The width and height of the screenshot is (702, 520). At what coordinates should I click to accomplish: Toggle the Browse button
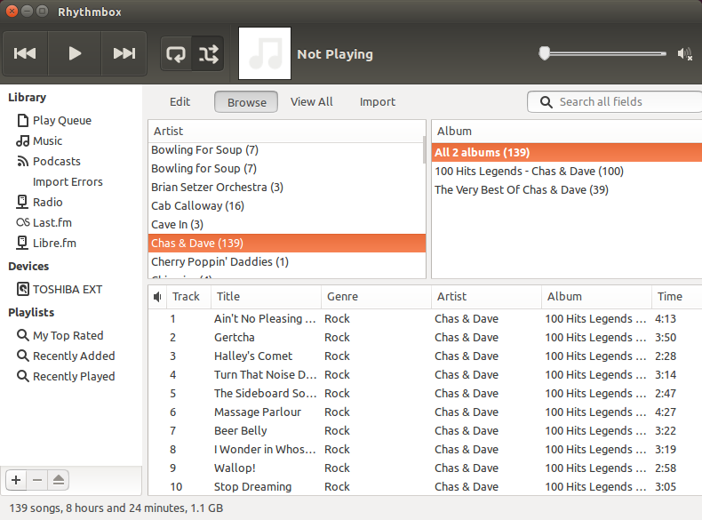(x=246, y=102)
